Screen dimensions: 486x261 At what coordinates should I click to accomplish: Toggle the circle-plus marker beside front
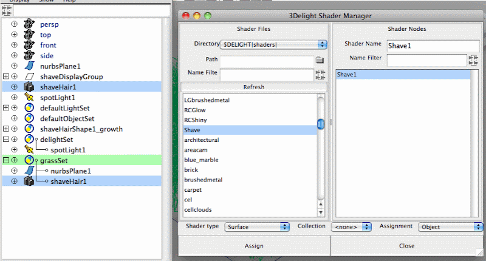[x=14, y=45]
